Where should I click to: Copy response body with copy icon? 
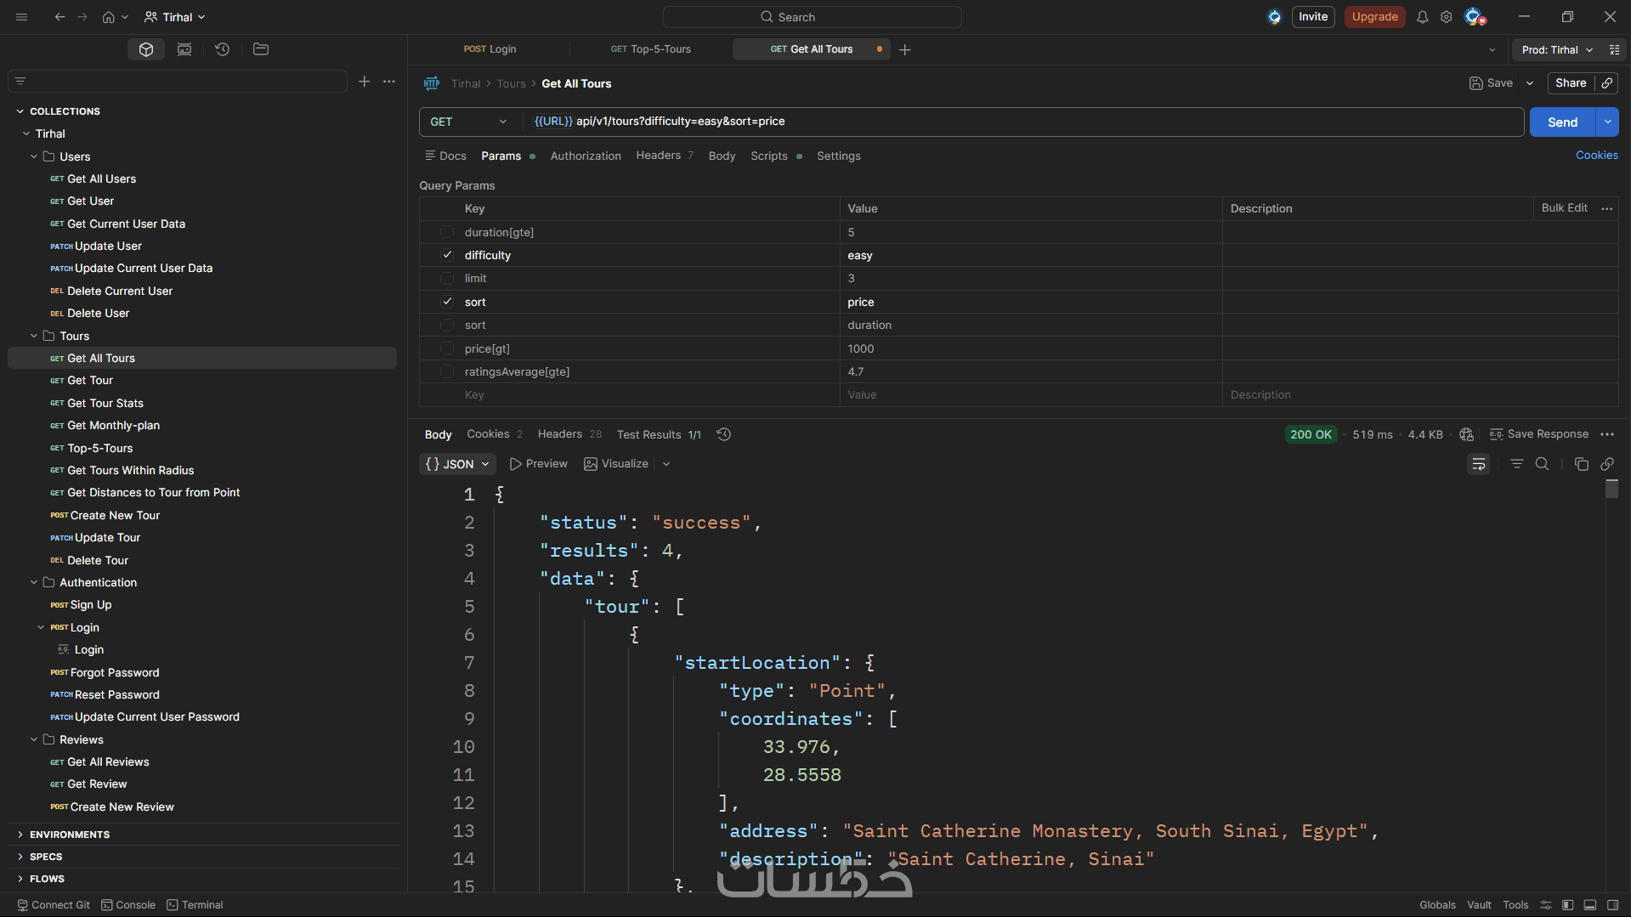tap(1581, 464)
